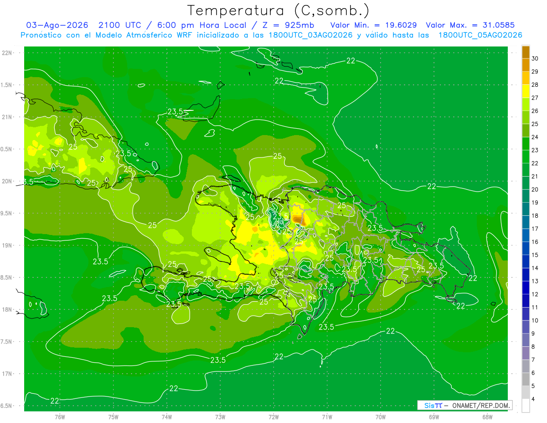Click the legend label "30"

point(535,58)
